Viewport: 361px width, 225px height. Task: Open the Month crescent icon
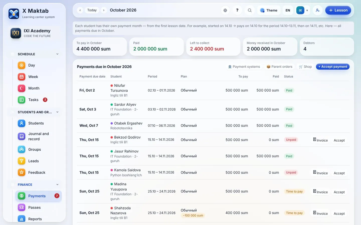22,88
